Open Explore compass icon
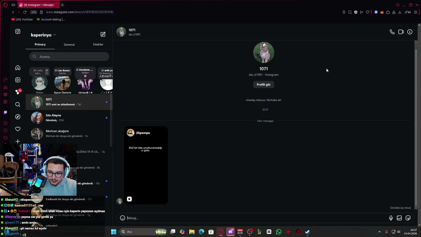This screenshot has height=237, width=421. pos(18,117)
